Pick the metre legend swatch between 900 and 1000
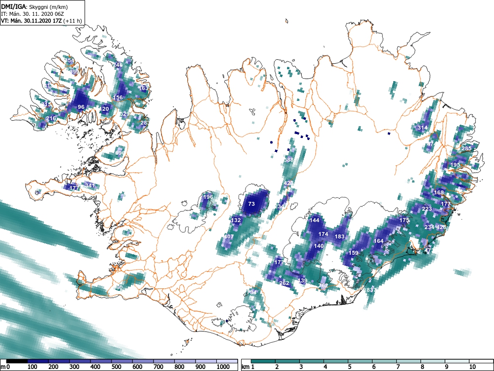This screenshot has width=494, height=371. (206, 361)
